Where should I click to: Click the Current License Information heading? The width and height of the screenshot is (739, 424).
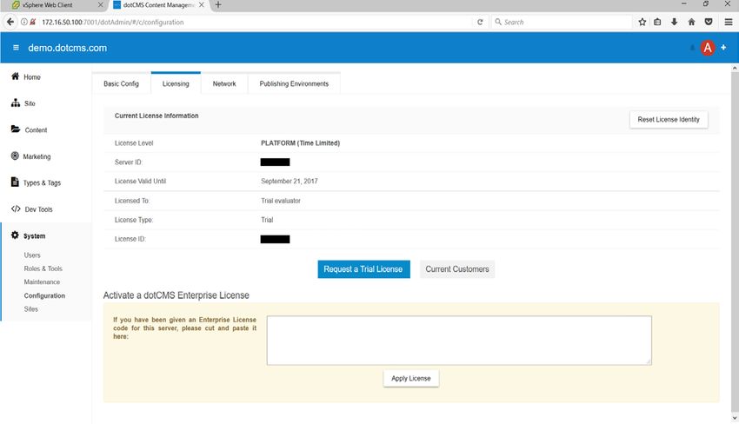click(x=156, y=116)
